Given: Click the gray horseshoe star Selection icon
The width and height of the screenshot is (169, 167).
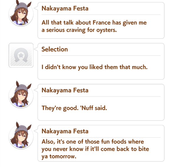Looking at the screenshot, I should click(x=21, y=55).
